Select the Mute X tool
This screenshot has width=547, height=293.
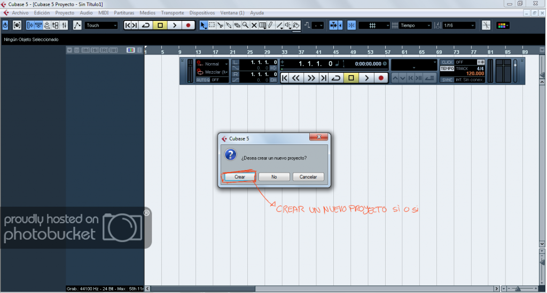click(x=254, y=25)
